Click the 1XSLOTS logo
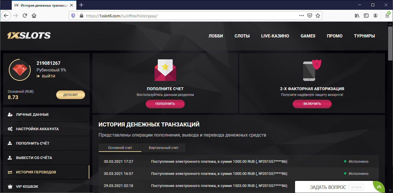 pyautogui.click(x=29, y=36)
